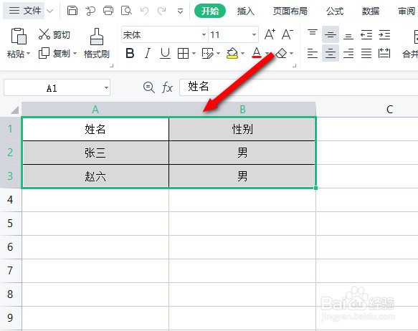Switch to the 公式 ribbon tab

pos(335,11)
